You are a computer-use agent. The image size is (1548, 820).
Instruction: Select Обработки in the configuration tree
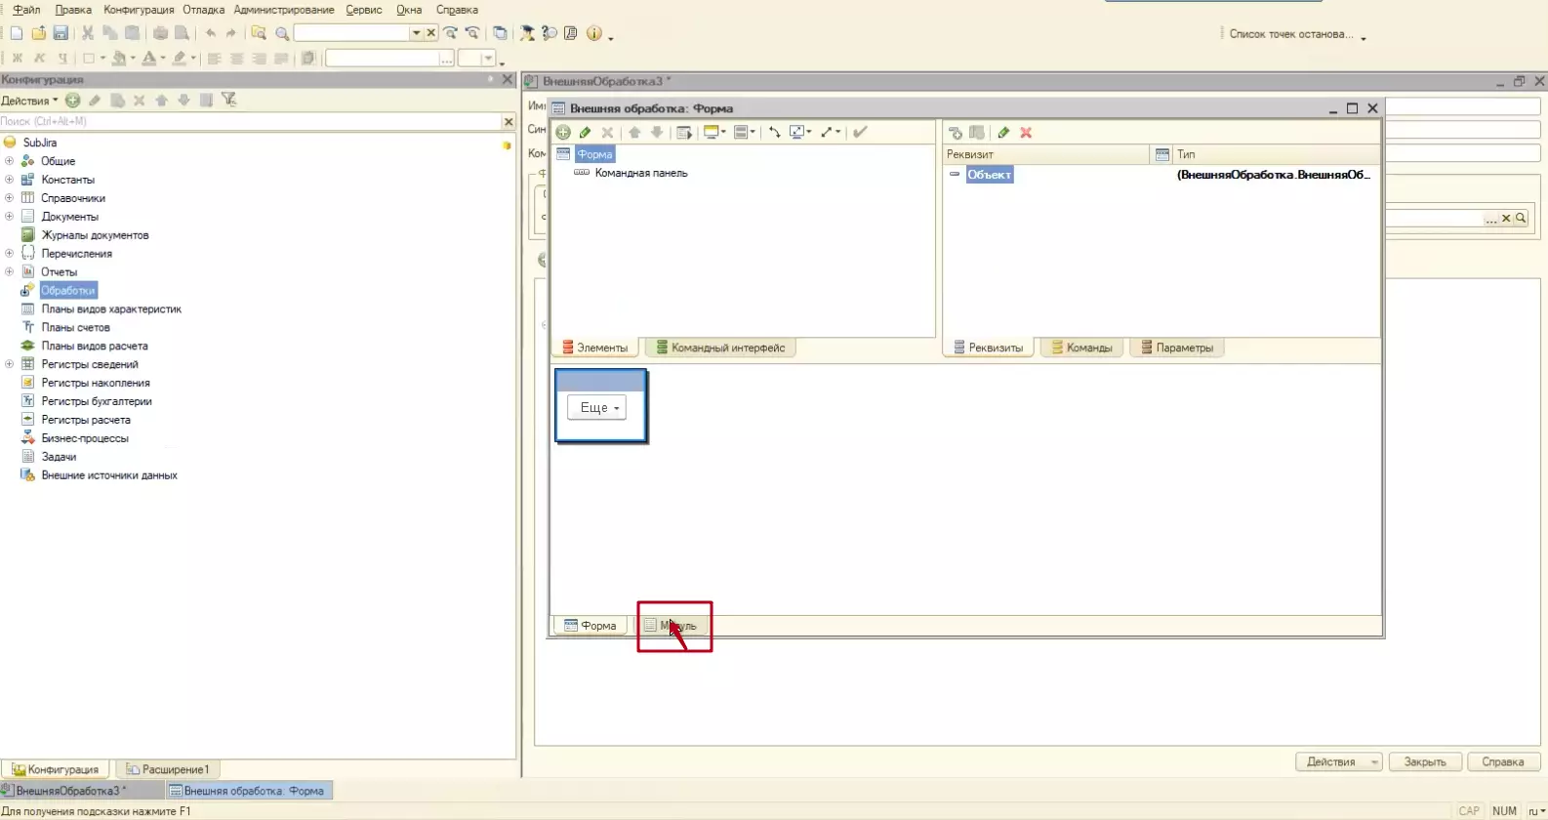pyautogui.click(x=68, y=291)
